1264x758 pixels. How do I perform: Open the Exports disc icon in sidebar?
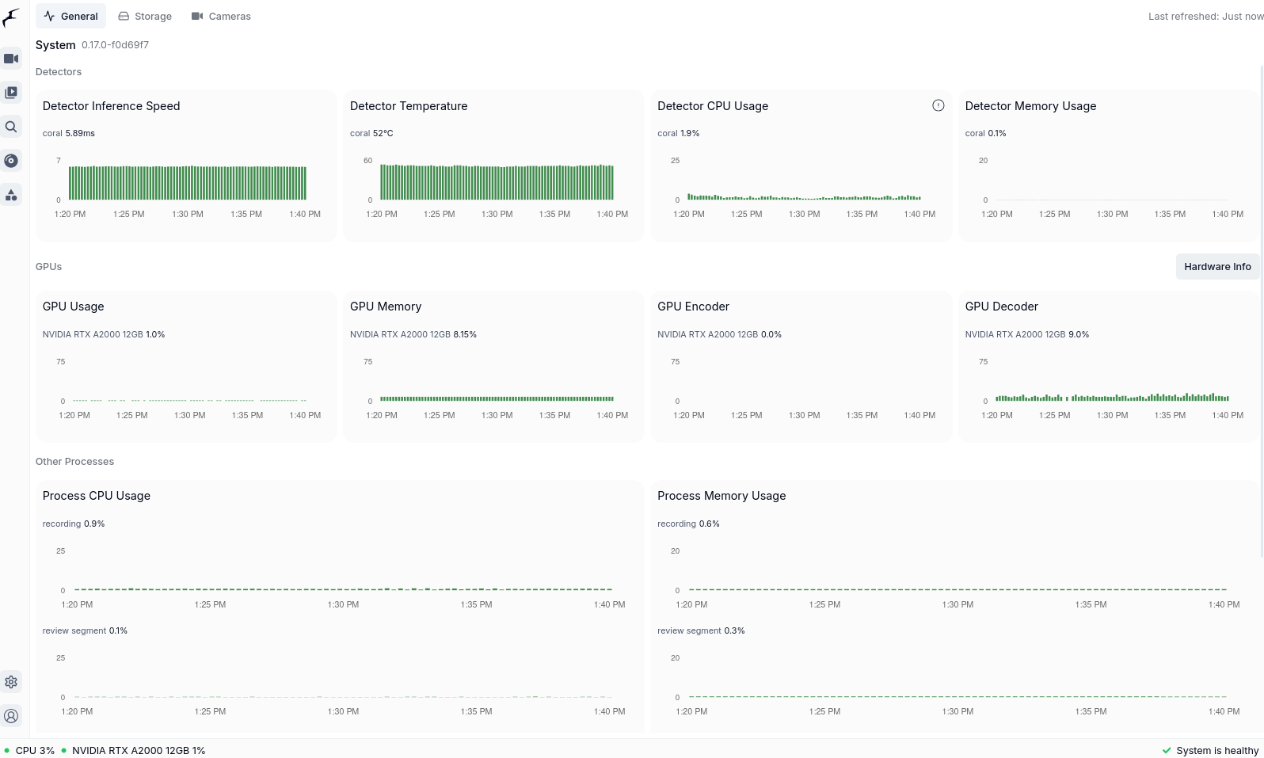point(11,161)
